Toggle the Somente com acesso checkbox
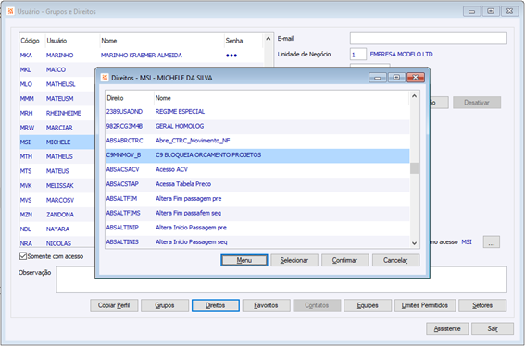This screenshot has height=346, width=525. (x=23, y=256)
